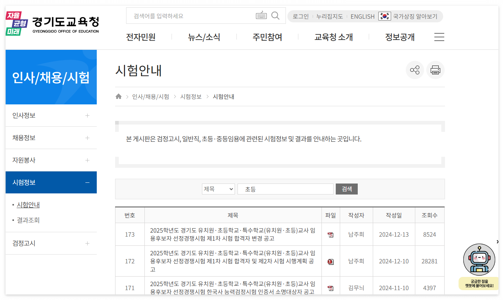
Task: Open the share options via the share icon
Action: coord(415,70)
